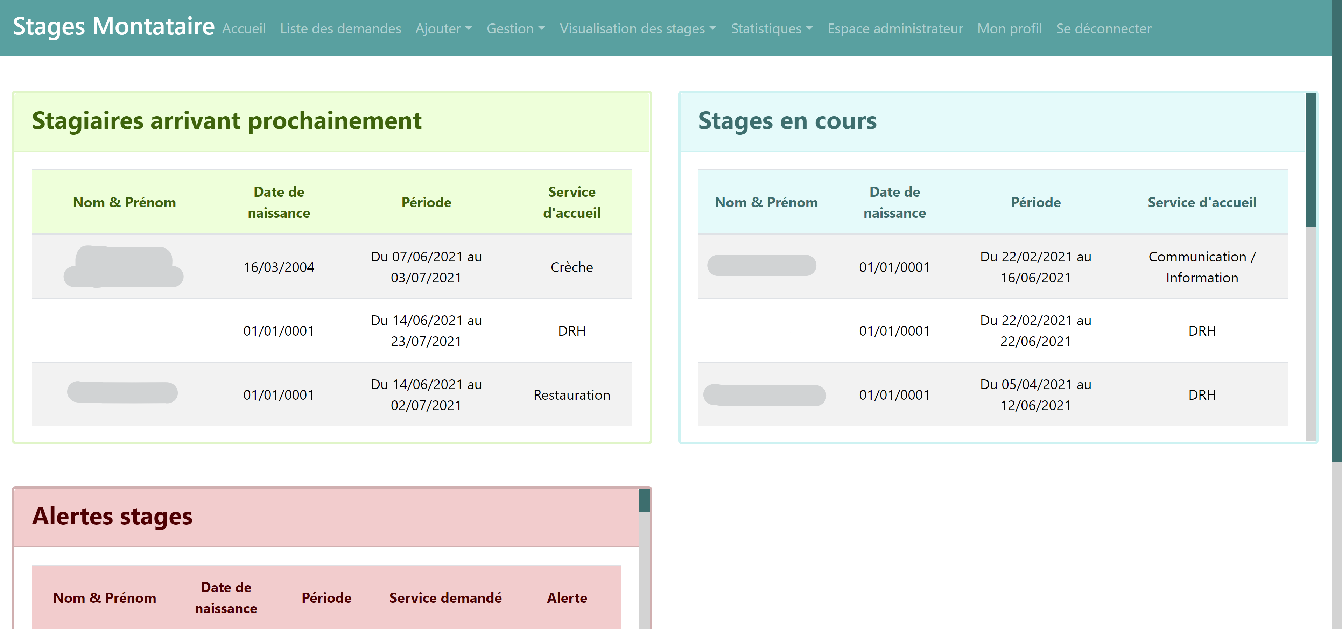The height and width of the screenshot is (629, 1342).
Task: Click the Crèche service cell
Action: pyautogui.click(x=571, y=267)
